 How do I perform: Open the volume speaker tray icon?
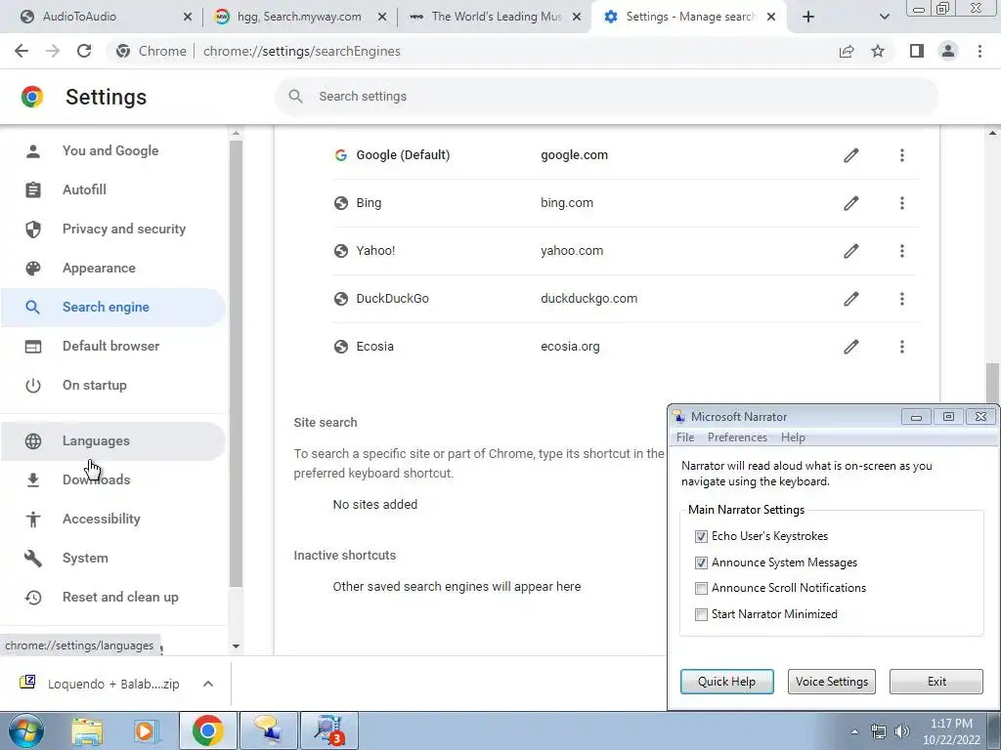click(x=902, y=731)
